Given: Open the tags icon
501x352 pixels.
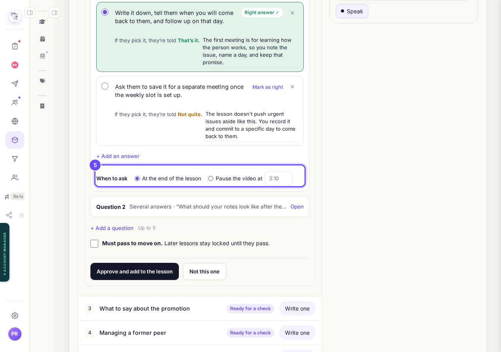Looking at the screenshot, I should point(42,81).
